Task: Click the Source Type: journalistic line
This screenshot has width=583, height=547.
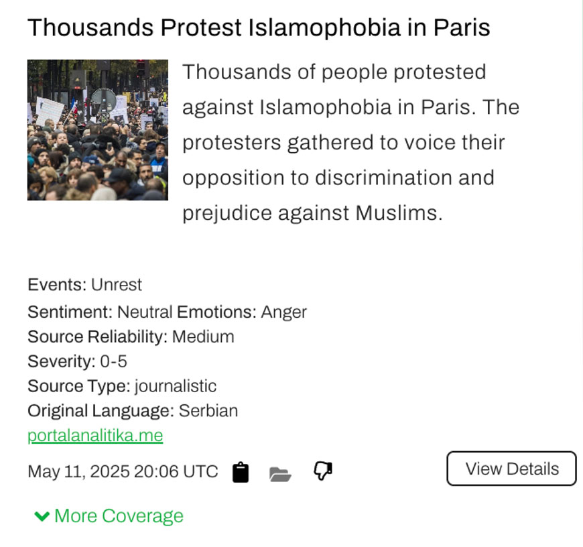Action: point(122,386)
